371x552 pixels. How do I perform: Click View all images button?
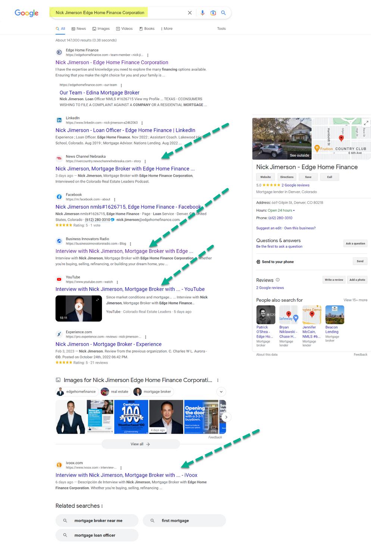coord(140,444)
